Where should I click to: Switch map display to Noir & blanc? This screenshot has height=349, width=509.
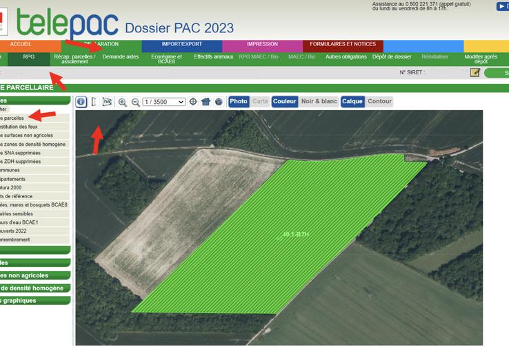[319, 101]
